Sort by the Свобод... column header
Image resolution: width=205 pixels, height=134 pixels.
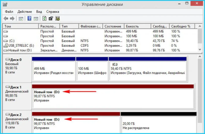coord(160,26)
